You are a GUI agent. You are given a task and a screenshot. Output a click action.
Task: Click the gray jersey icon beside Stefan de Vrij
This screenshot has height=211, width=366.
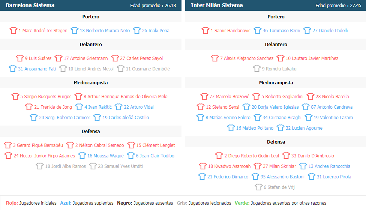tap(259, 187)
